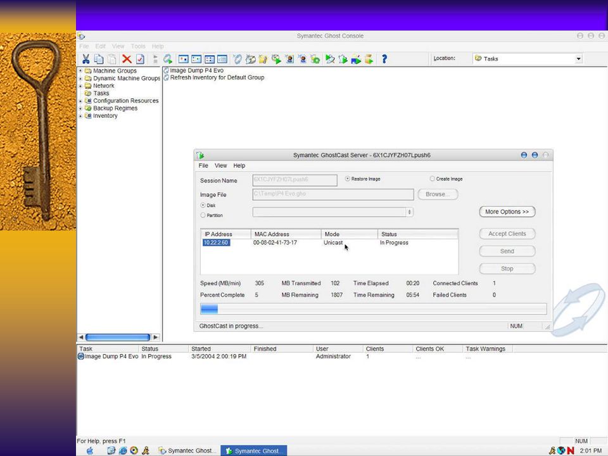Click the Backup Regimes folder icon
Viewport: 608px width, 456px height.
pos(88,108)
